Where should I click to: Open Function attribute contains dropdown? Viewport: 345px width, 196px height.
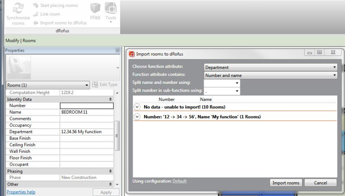271,75
